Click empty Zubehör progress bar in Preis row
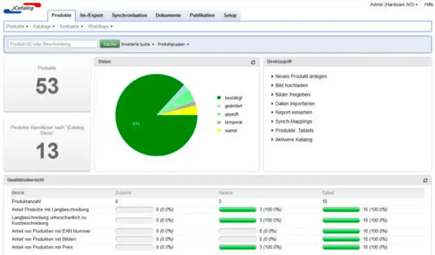Viewport: 435px width, 255px height. click(x=134, y=247)
